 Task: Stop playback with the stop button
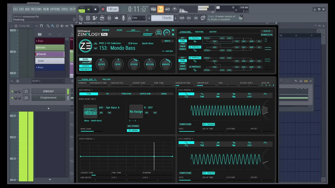95,9
